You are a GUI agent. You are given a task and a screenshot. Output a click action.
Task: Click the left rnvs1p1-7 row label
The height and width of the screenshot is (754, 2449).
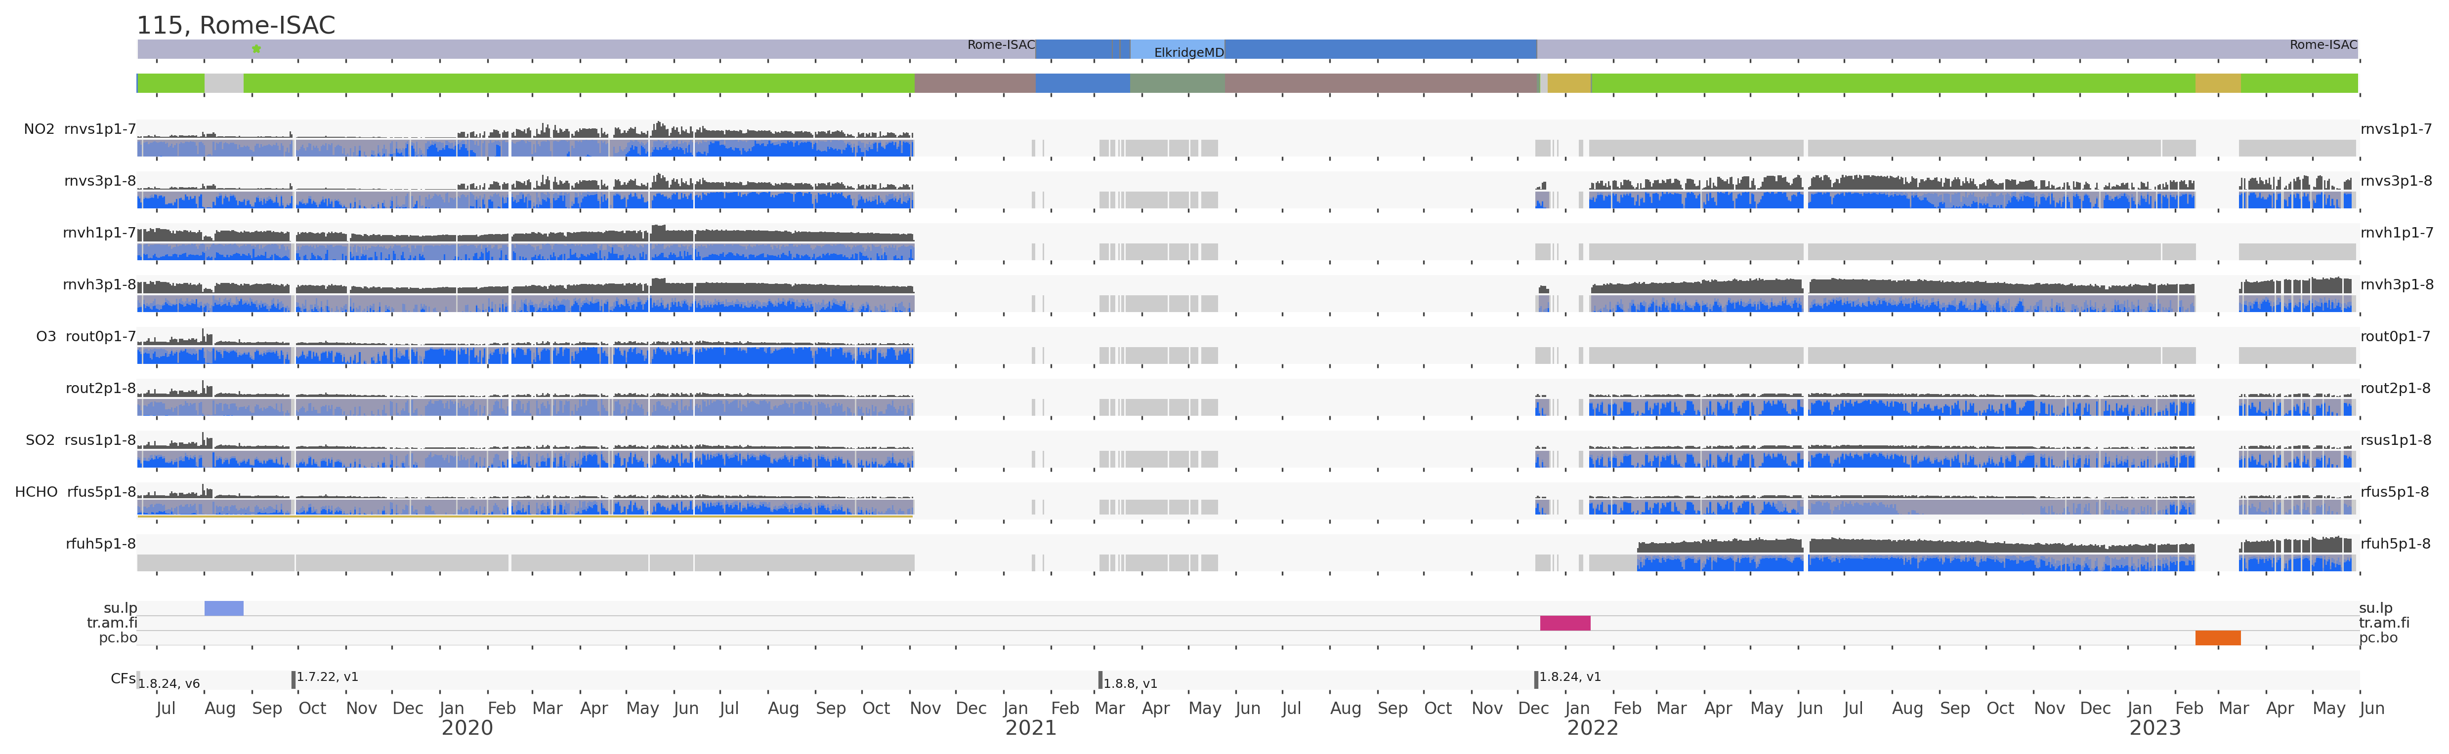pyautogui.click(x=100, y=129)
